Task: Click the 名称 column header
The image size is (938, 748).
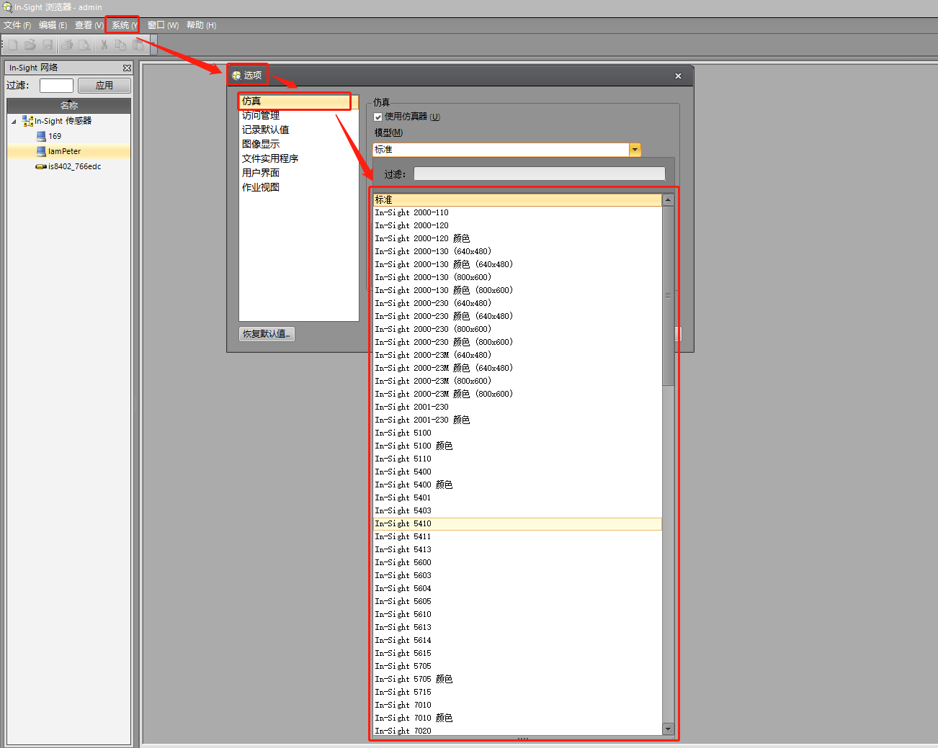Action: 69,105
